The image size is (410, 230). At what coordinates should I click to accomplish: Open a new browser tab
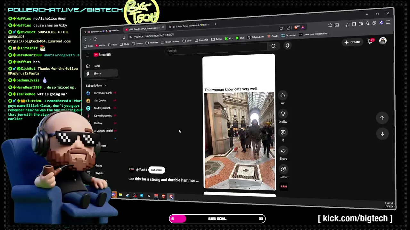point(216,24)
